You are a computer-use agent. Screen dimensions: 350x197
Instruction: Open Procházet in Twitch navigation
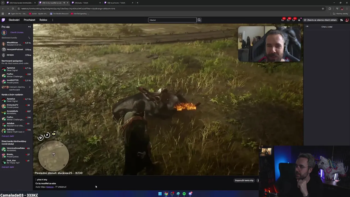pos(30,20)
